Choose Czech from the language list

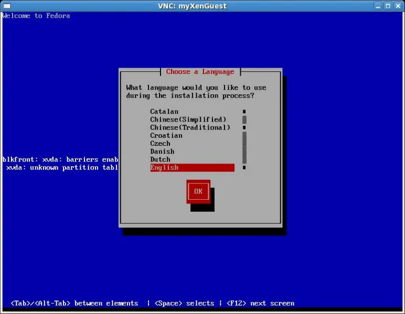tap(160, 144)
